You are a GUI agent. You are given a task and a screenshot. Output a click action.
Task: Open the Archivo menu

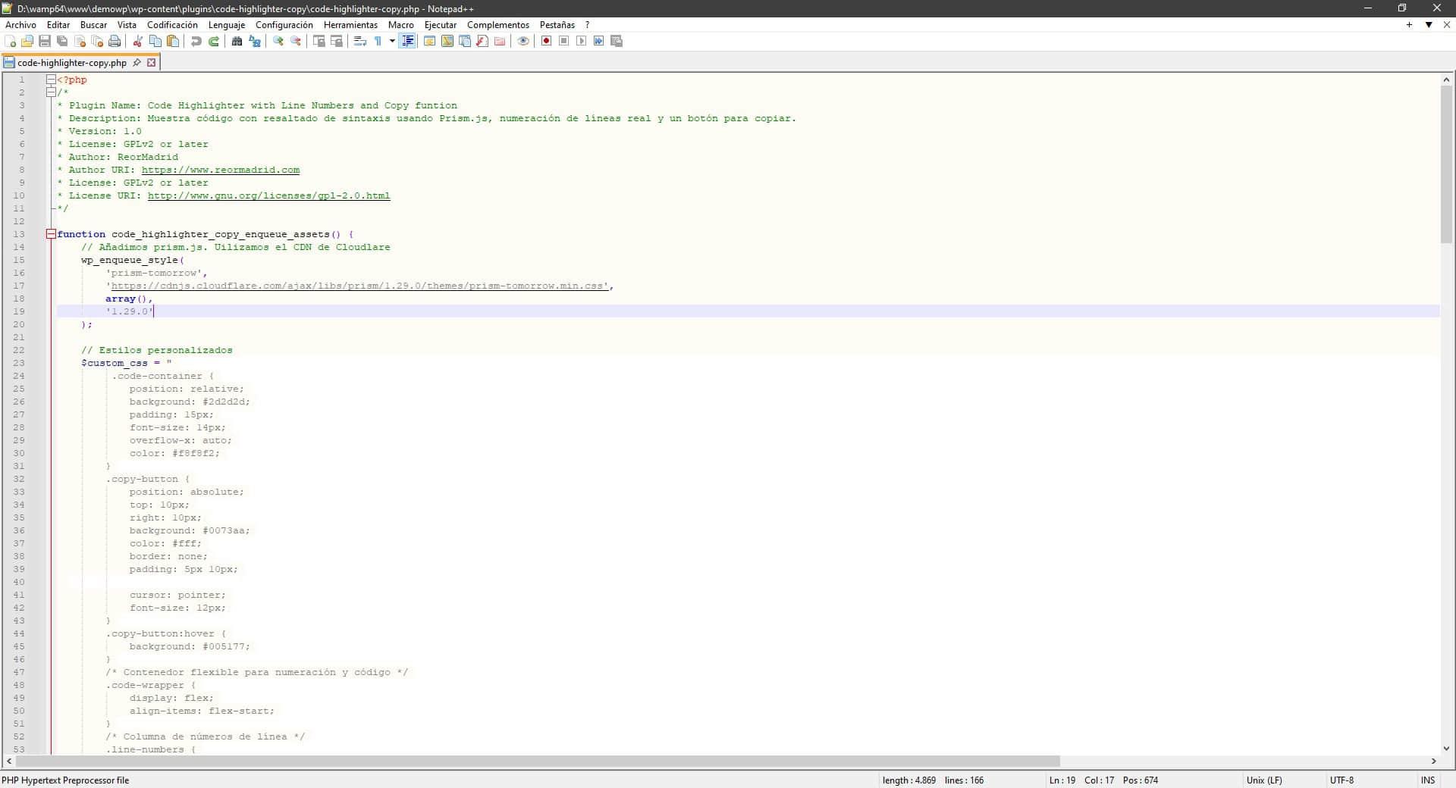[20, 25]
